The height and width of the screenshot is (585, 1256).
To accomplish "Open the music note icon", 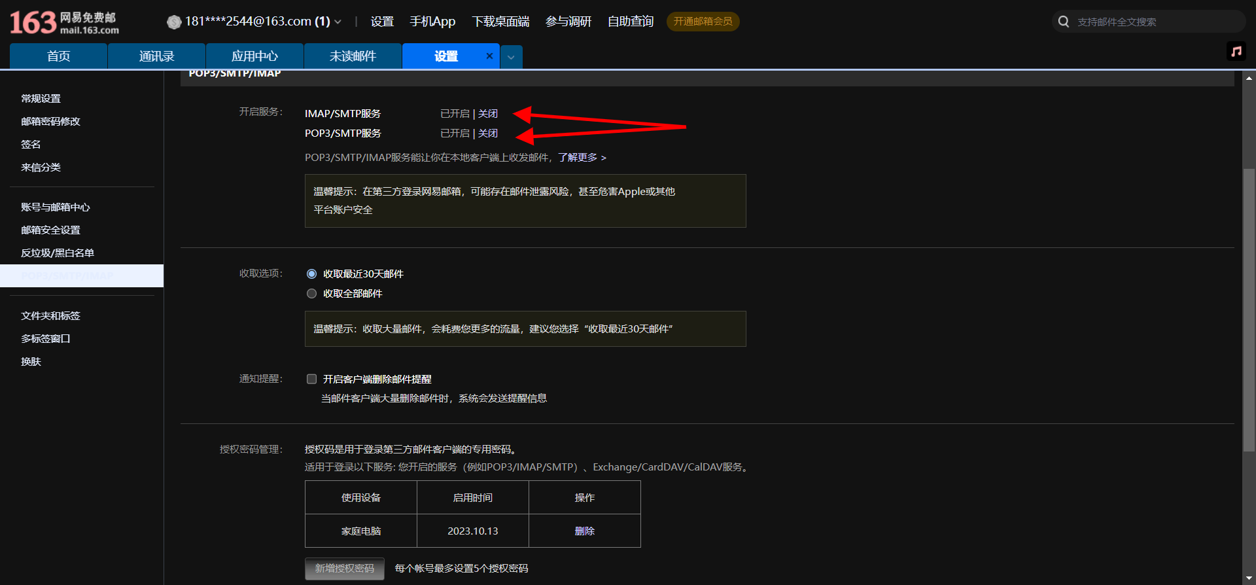I will 1236,51.
